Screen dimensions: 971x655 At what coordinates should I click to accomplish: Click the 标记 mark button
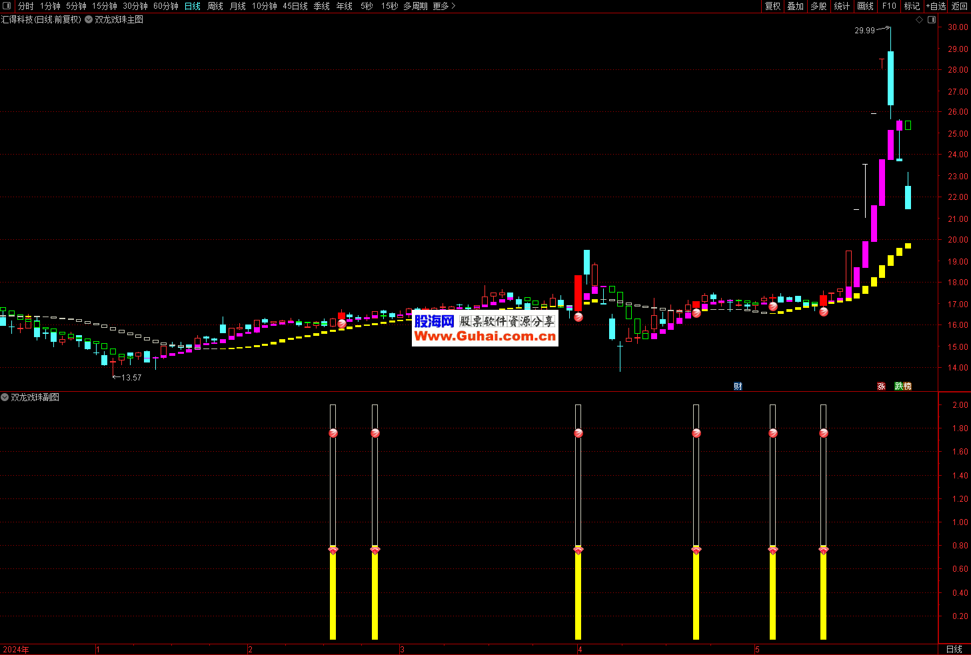(x=912, y=6)
